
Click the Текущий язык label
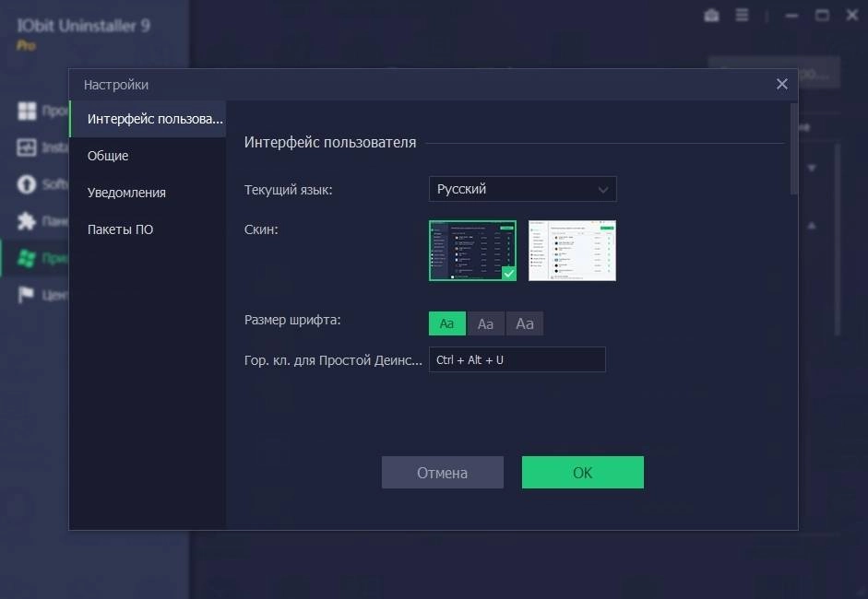pyautogui.click(x=289, y=190)
